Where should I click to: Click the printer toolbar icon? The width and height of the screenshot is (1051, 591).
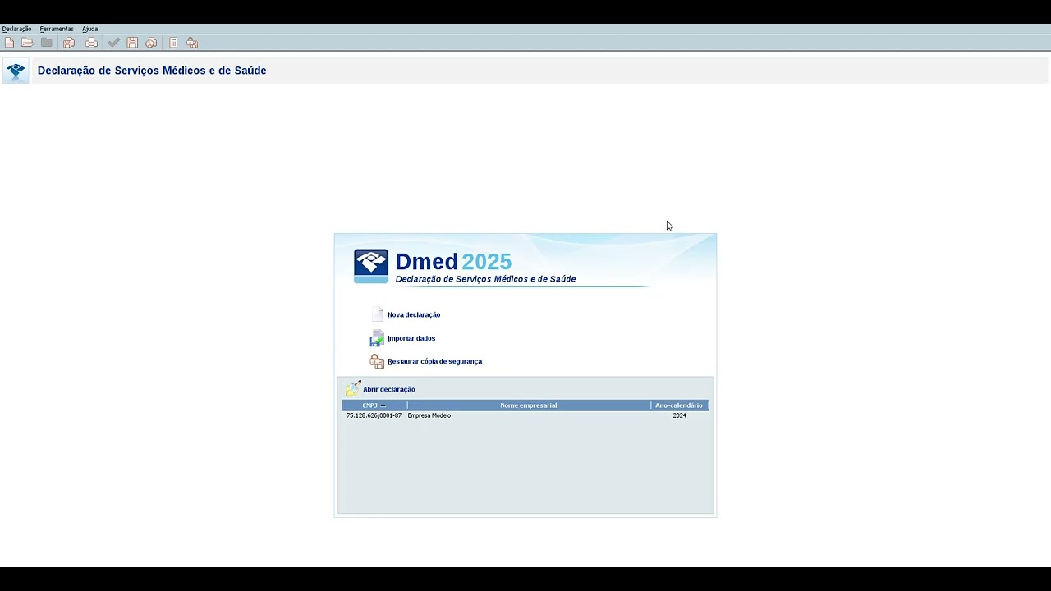(91, 43)
